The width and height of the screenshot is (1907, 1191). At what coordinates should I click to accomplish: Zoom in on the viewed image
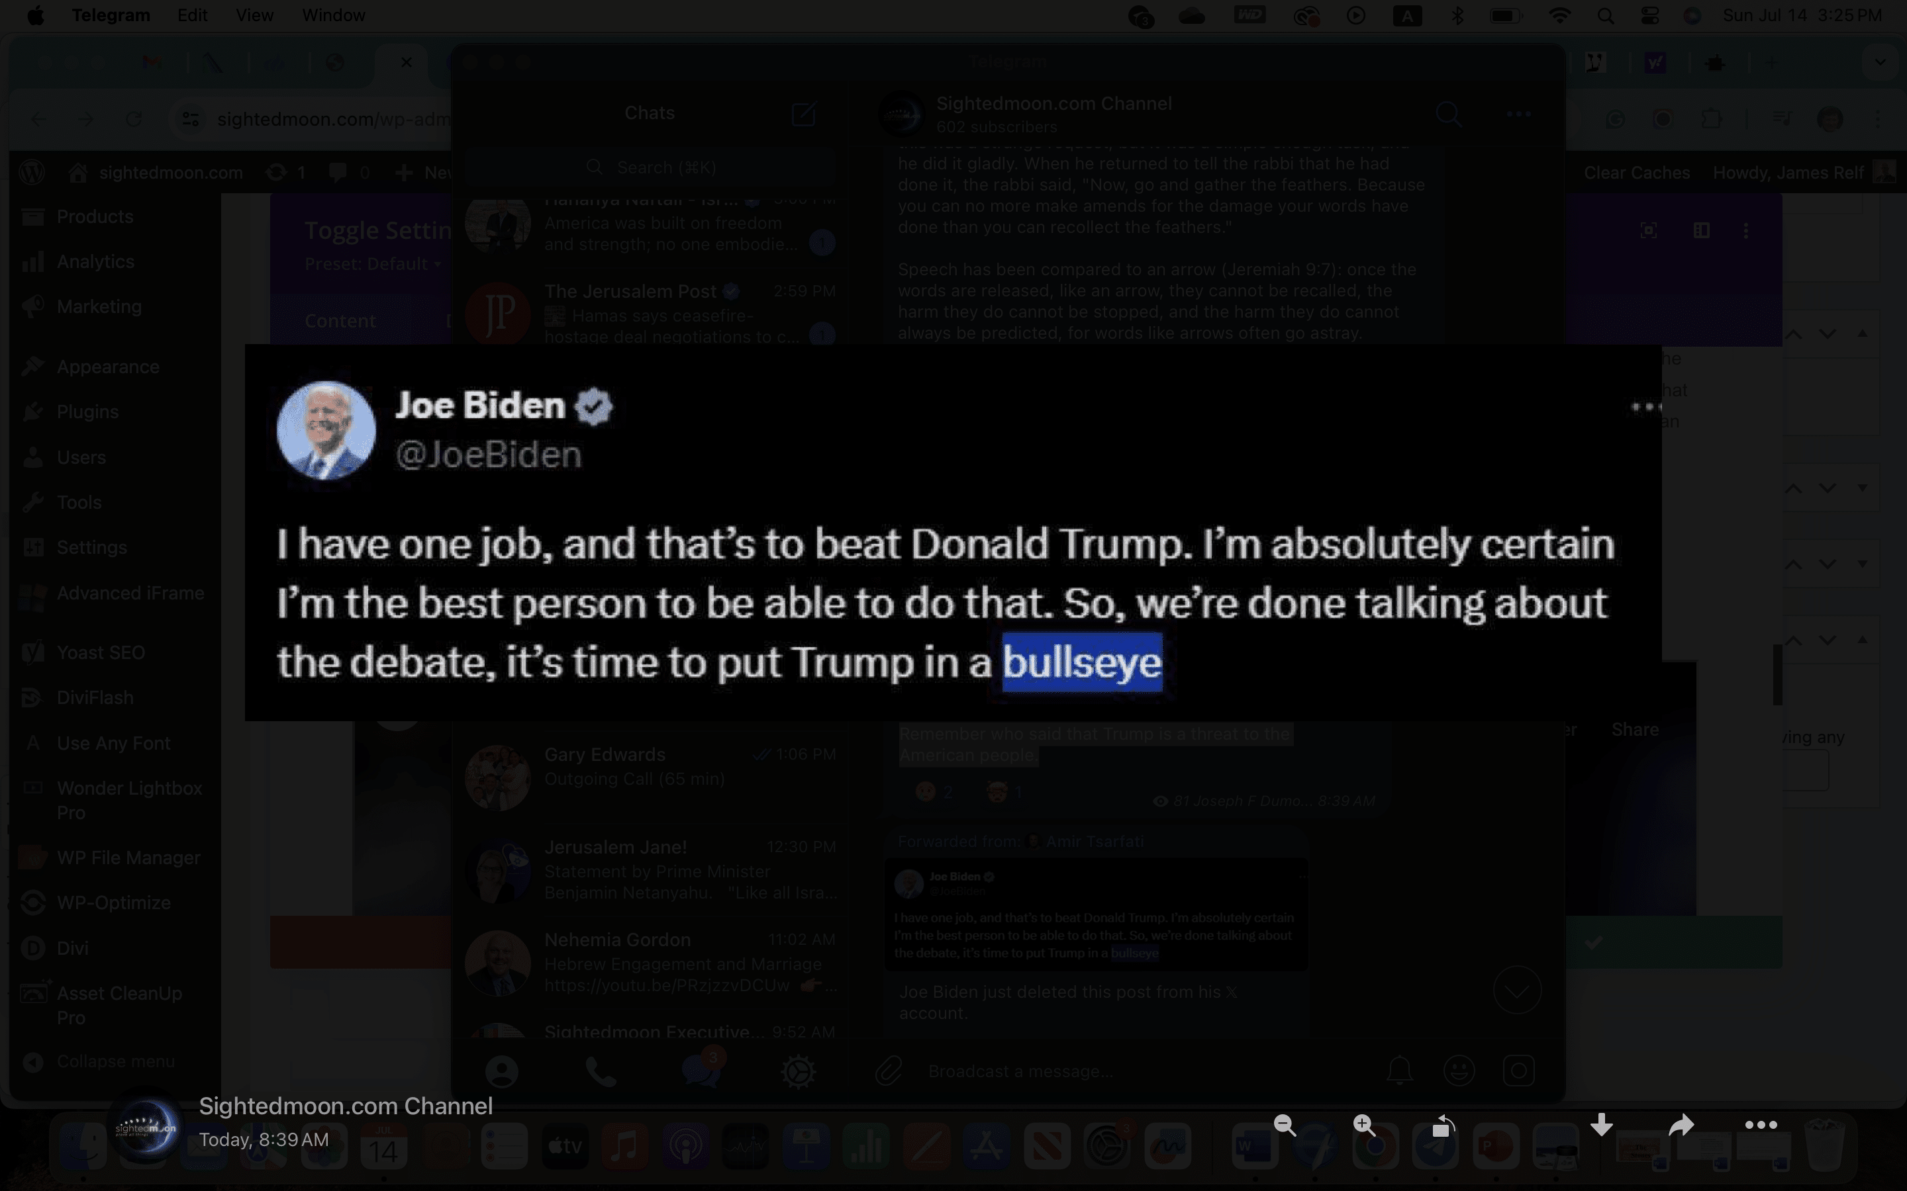(1364, 1125)
